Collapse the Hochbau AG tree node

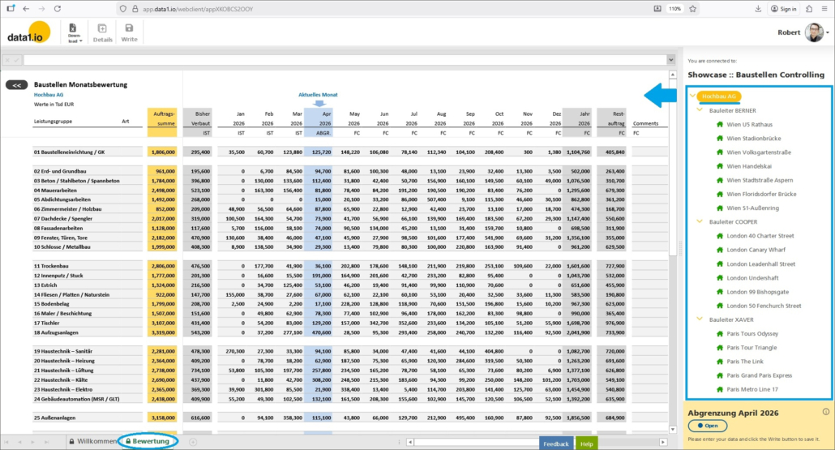coord(692,96)
